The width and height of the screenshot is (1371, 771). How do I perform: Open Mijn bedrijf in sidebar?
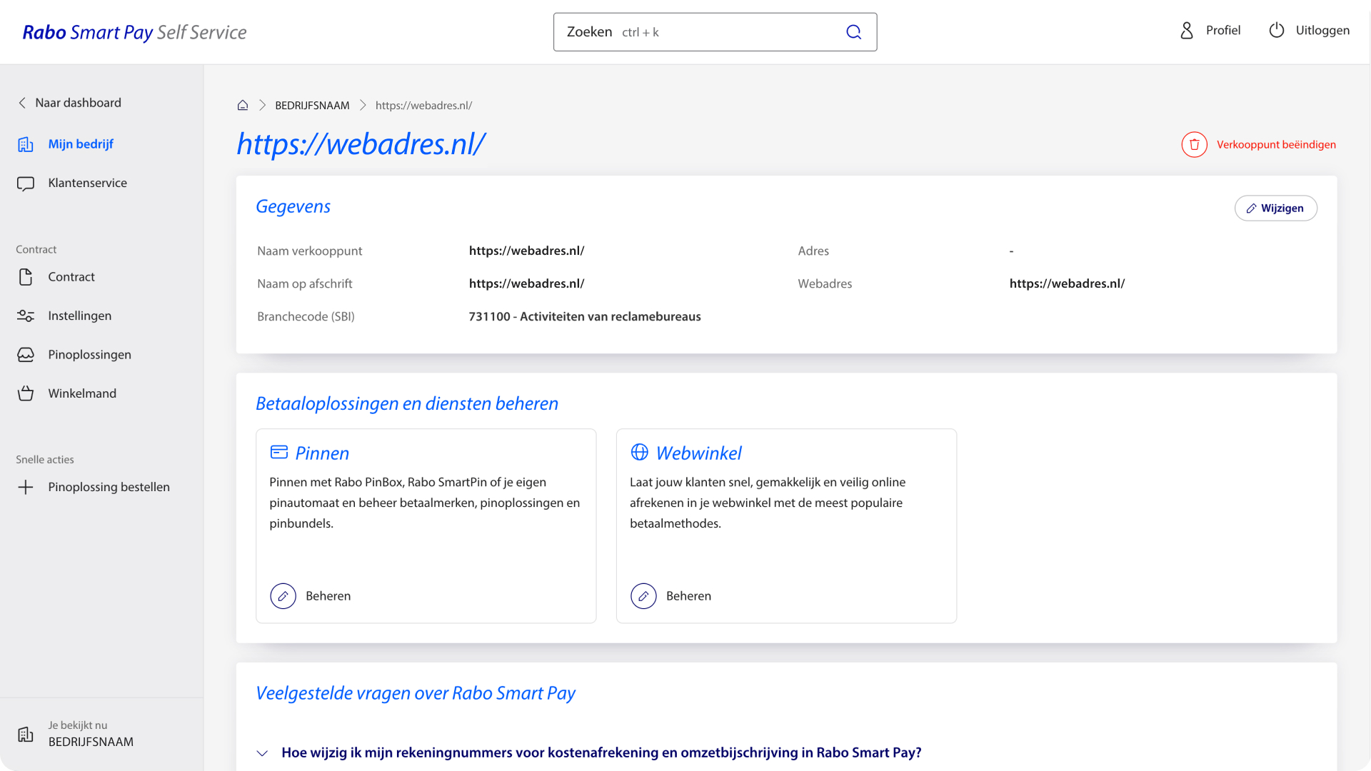pos(81,144)
